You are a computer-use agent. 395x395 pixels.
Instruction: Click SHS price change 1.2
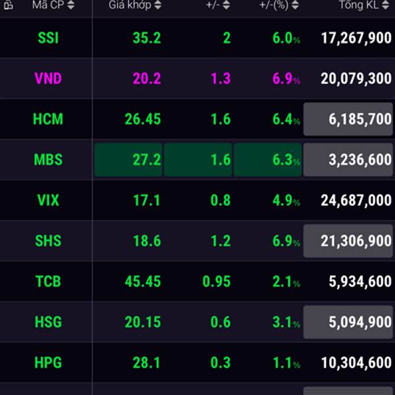pos(221,241)
